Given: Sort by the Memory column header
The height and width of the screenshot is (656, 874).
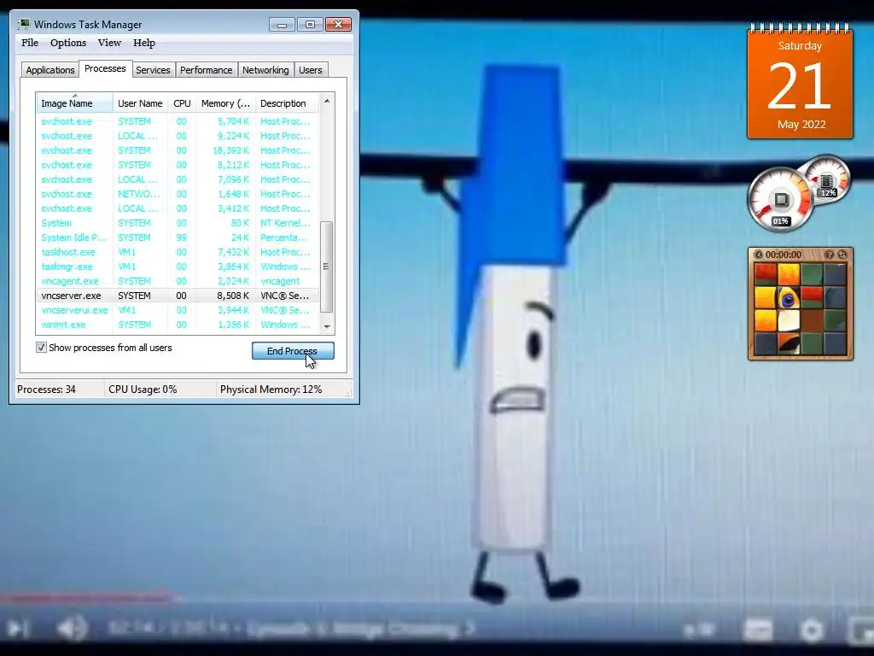Looking at the screenshot, I should click(x=225, y=103).
